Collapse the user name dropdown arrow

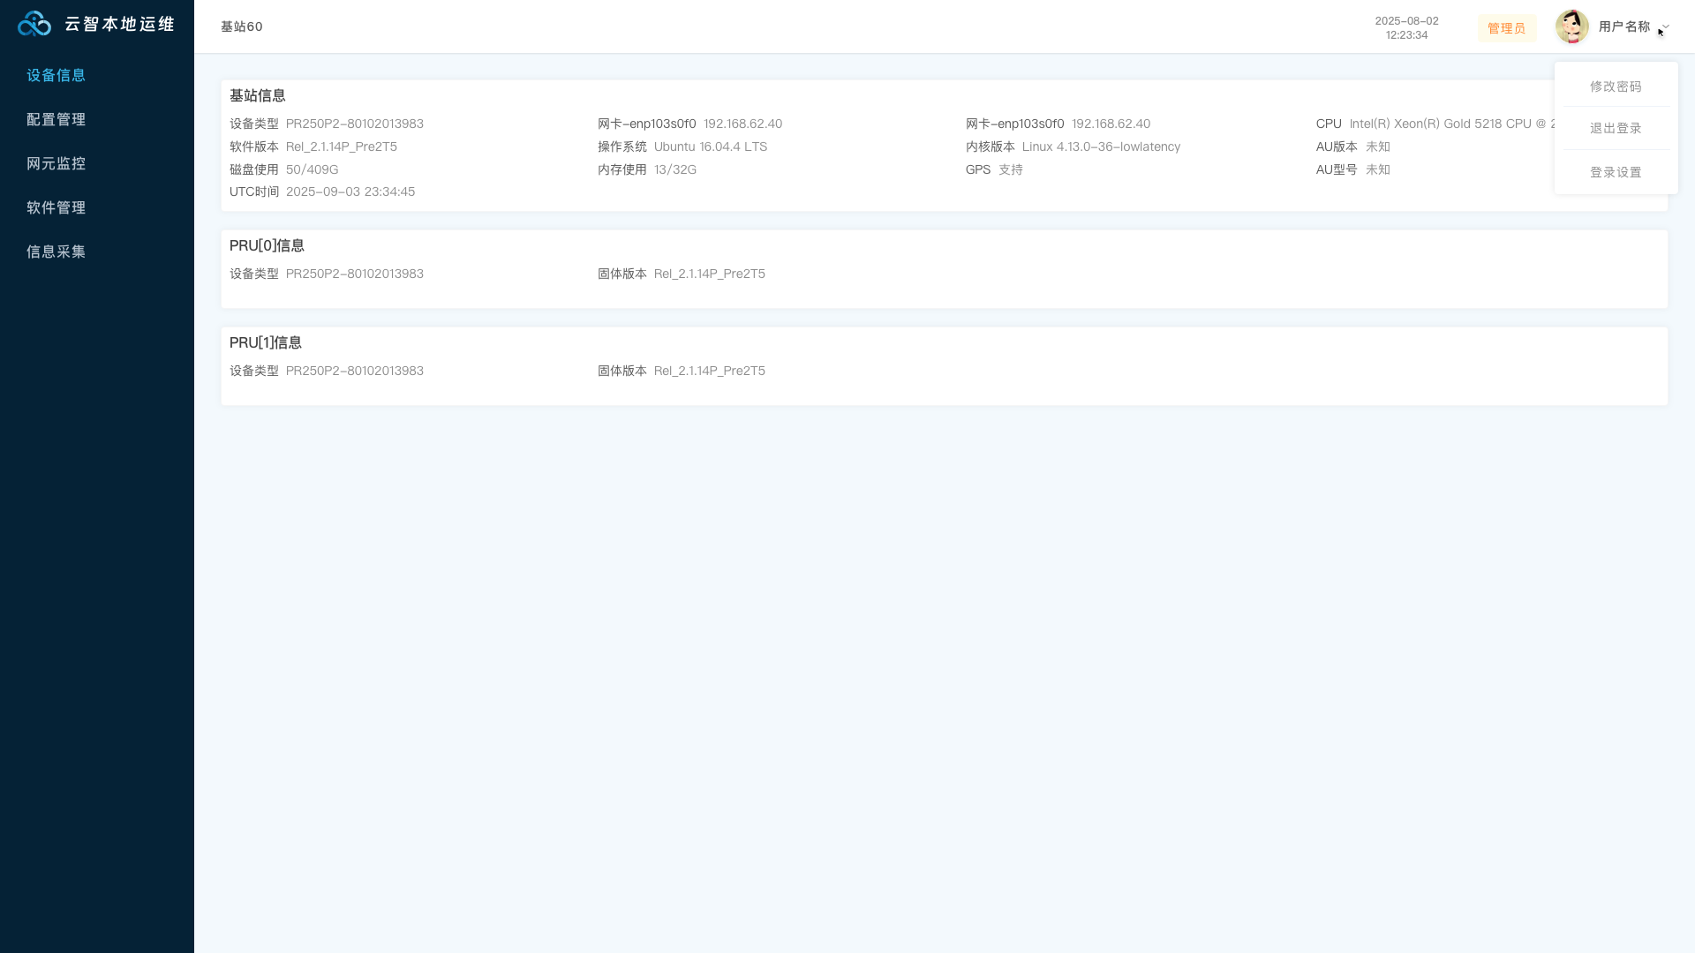pos(1666,26)
